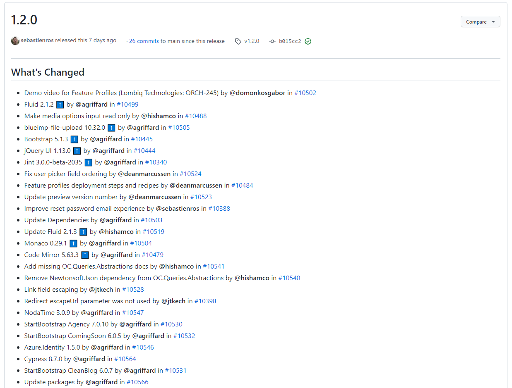Open pull request #10532
512x388 pixels.
click(184, 336)
